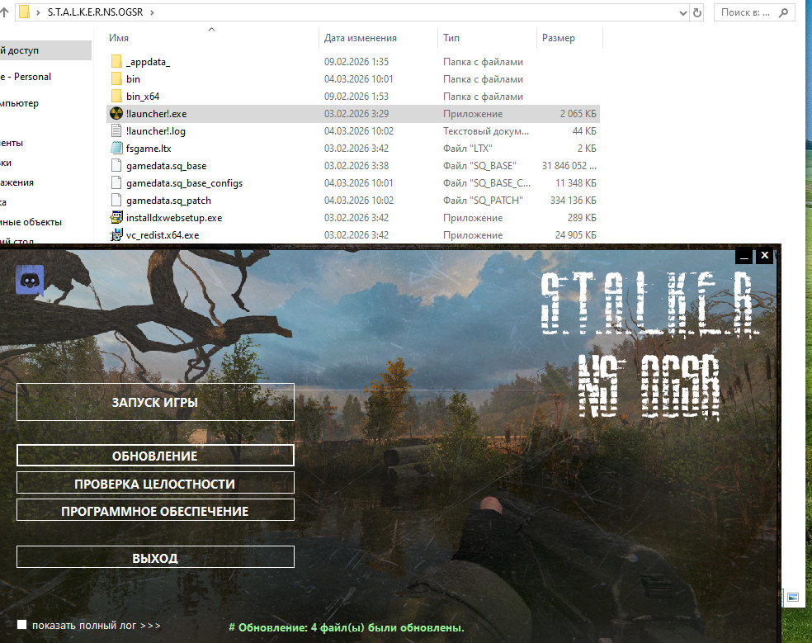Click the bin_x64 folder icon

pos(116,97)
